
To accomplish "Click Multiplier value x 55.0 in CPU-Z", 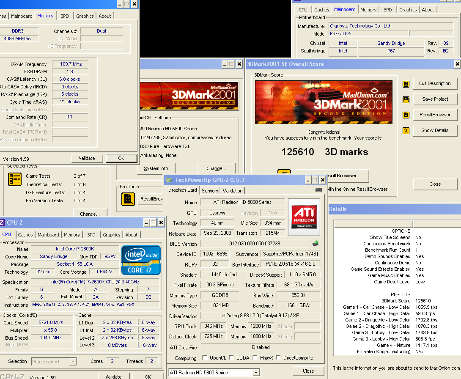I will click(x=51, y=330).
